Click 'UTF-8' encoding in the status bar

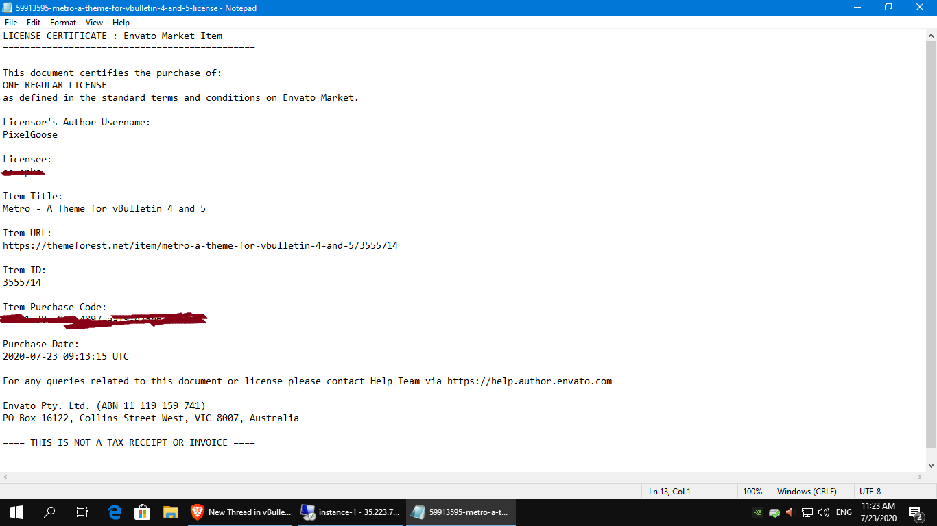tap(870, 492)
